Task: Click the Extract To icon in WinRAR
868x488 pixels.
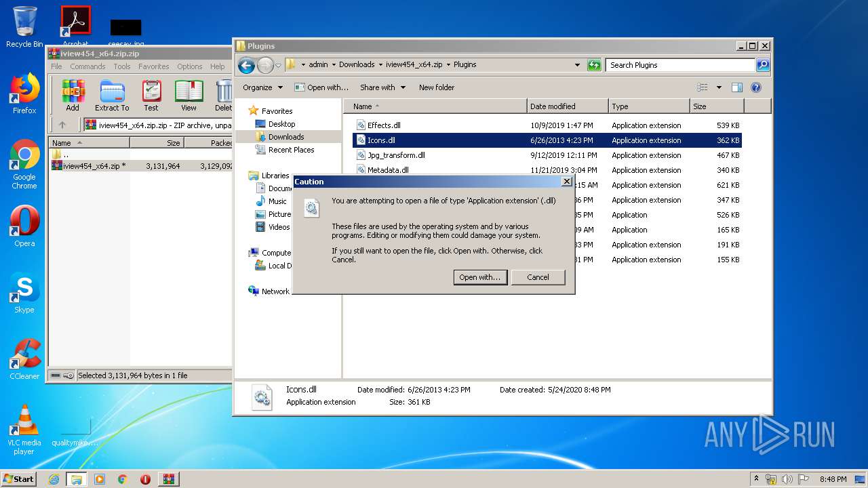Action: pyautogui.click(x=112, y=96)
